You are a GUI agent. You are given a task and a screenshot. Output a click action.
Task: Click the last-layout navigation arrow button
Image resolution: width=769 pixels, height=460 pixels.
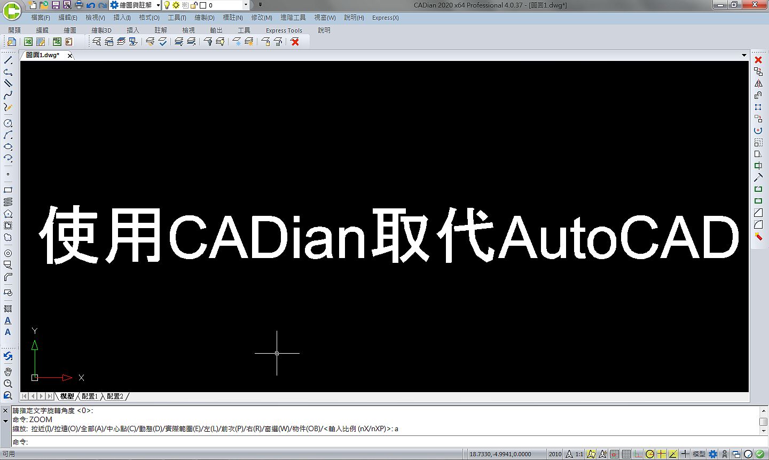50,396
